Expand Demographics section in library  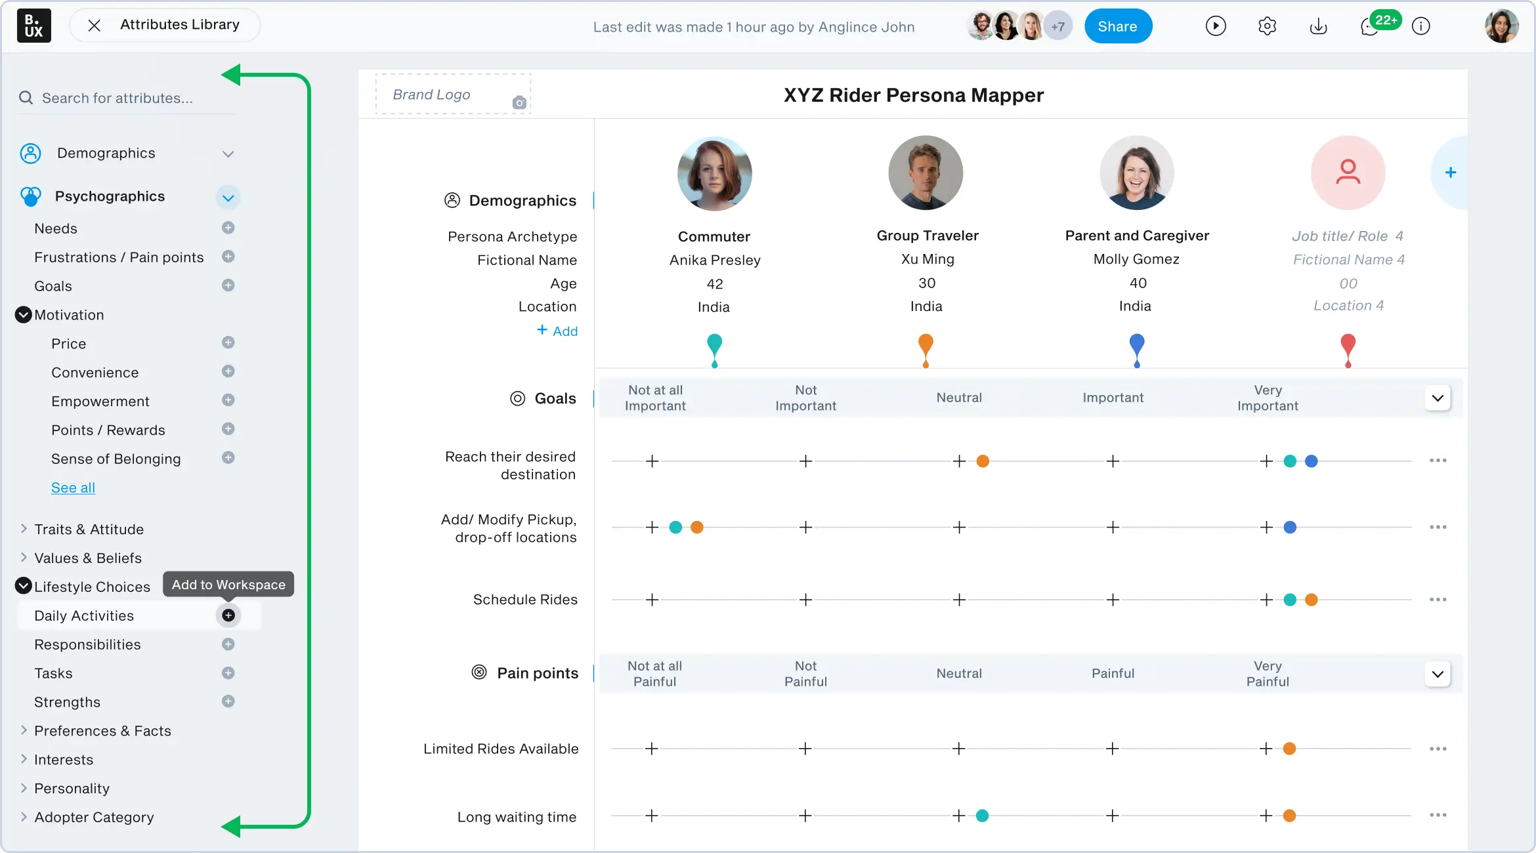[228, 154]
